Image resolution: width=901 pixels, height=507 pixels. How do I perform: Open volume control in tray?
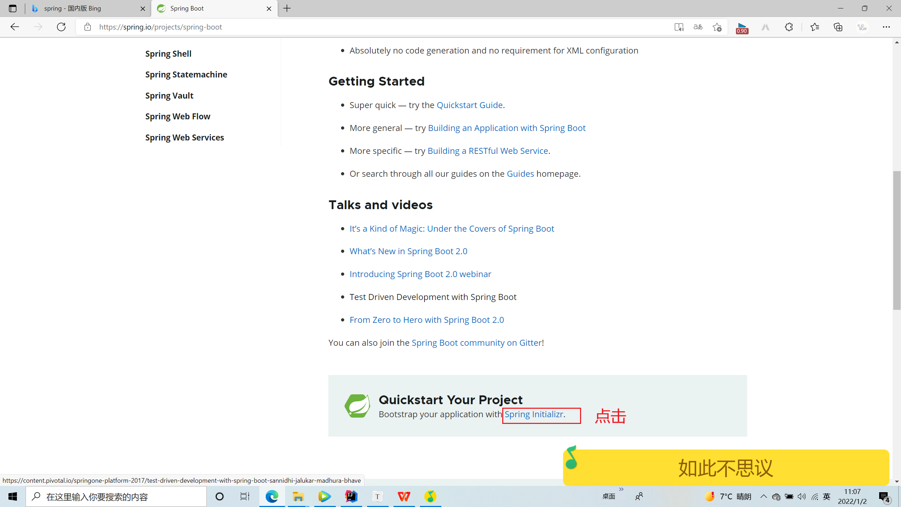pyautogui.click(x=802, y=496)
